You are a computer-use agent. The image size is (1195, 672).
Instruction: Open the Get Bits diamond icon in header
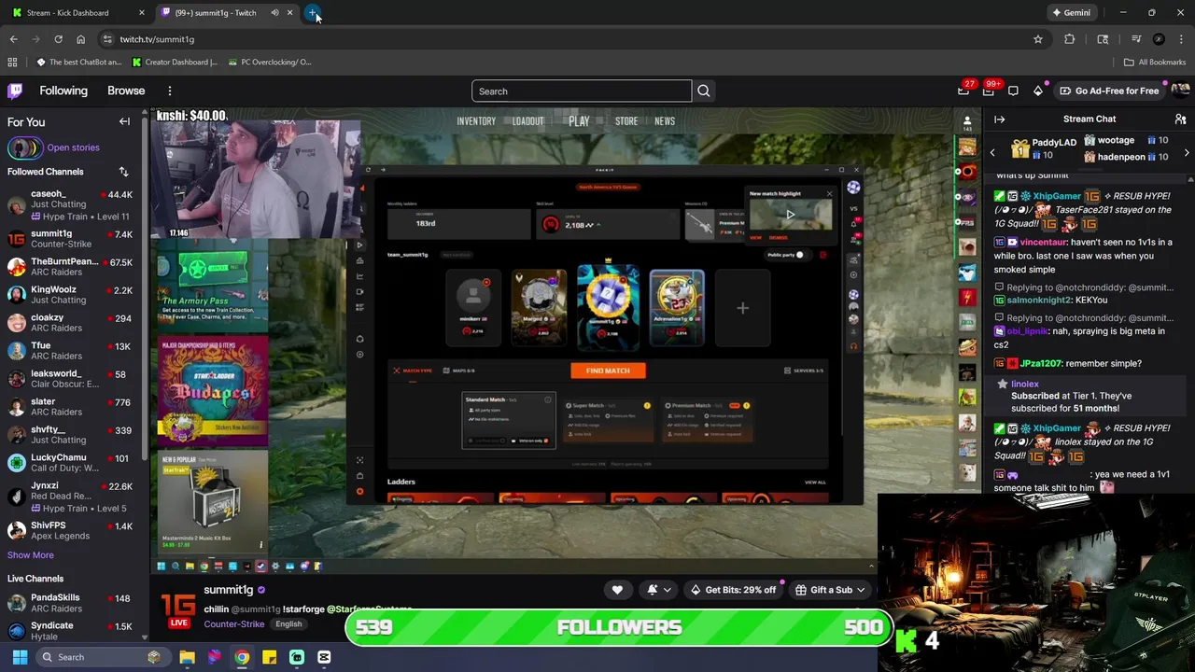click(1038, 91)
